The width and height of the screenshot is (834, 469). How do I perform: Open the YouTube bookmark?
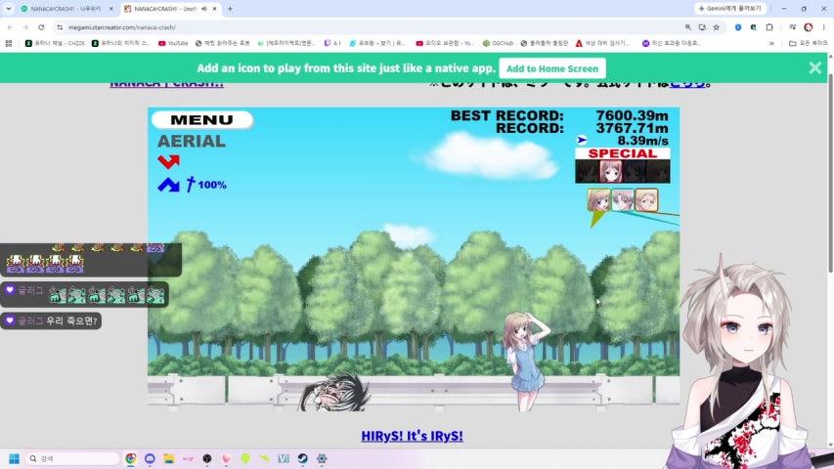173,44
